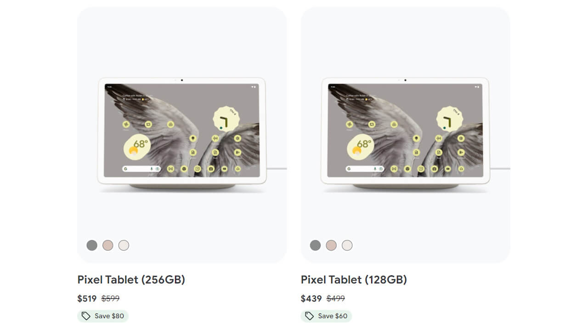Click the Save $60 discount badge
The height and width of the screenshot is (330, 588).
[x=326, y=316]
